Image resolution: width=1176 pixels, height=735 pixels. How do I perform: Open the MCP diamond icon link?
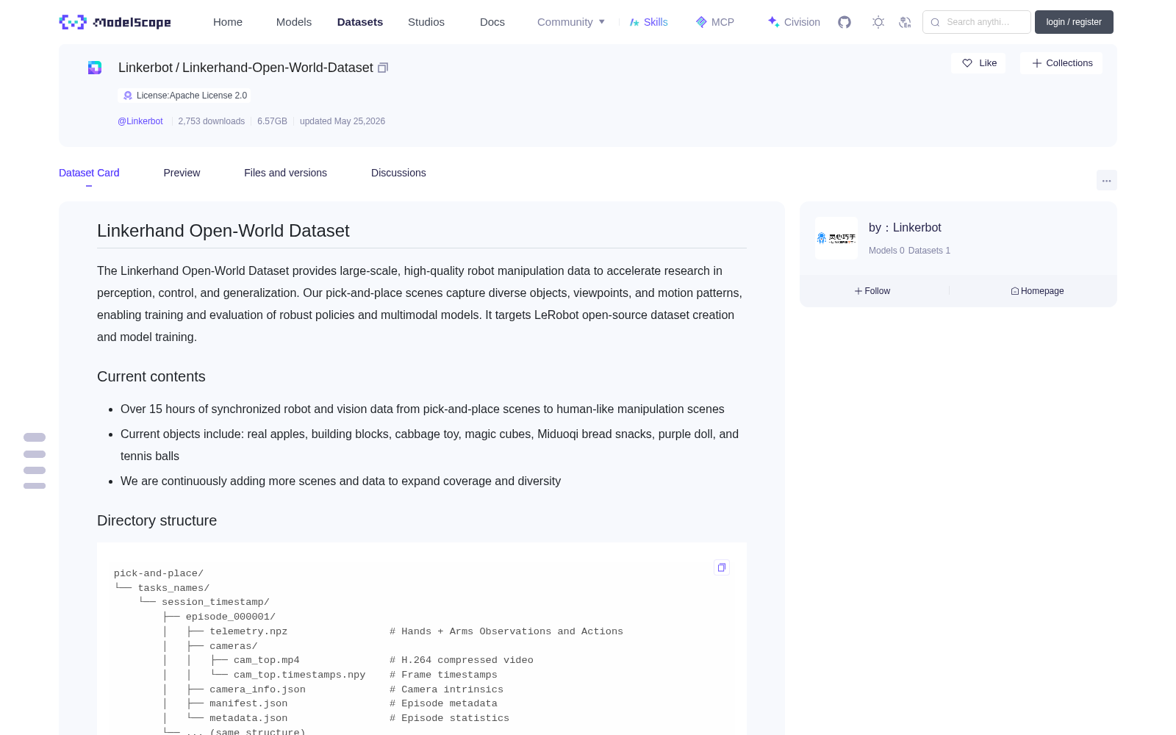[714, 22]
